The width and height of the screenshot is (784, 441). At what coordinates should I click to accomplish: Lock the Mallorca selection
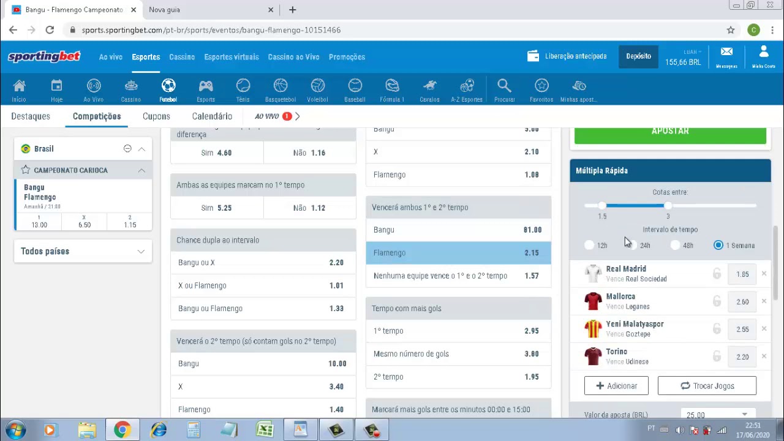tap(717, 301)
